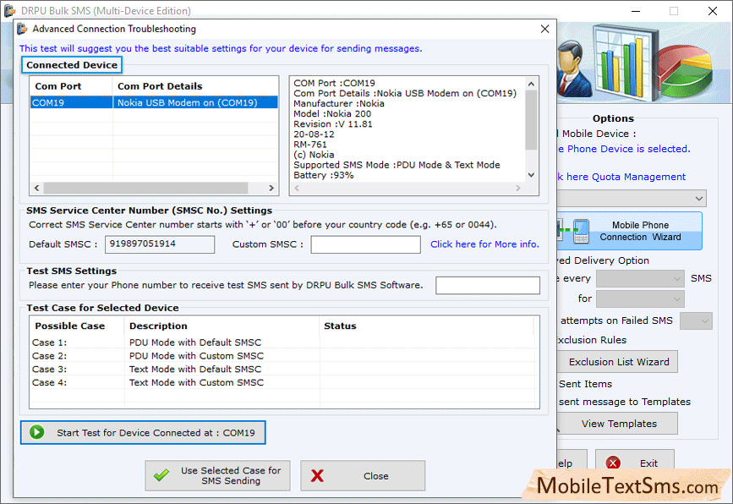Click the Description column header
Image resolution: width=733 pixels, height=504 pixels.
(222, 326)
